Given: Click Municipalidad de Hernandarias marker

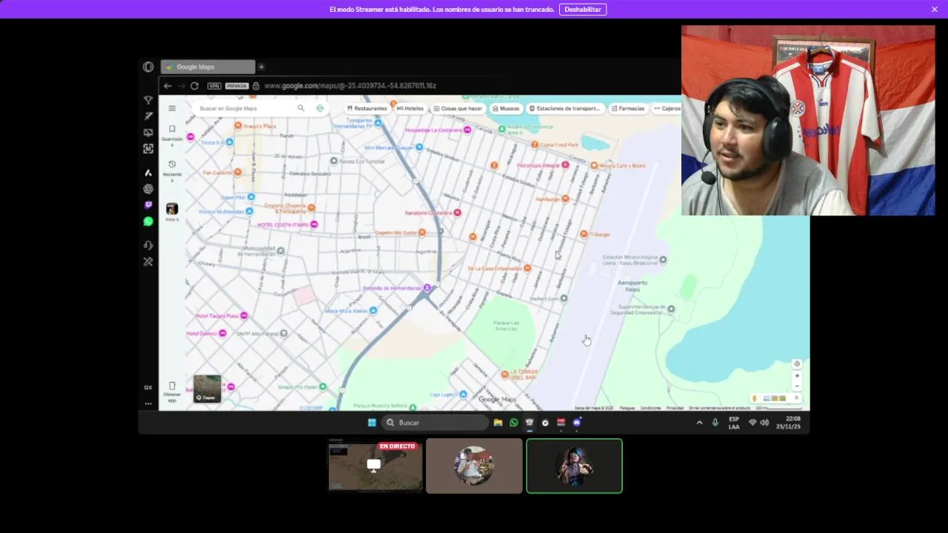Looking at the screenshot, I should coord(280,251).
